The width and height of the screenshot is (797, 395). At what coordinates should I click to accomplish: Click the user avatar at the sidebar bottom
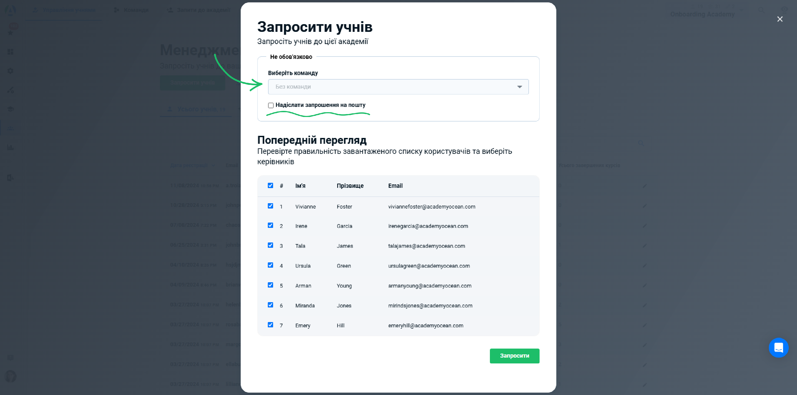[x=11, y=376]
